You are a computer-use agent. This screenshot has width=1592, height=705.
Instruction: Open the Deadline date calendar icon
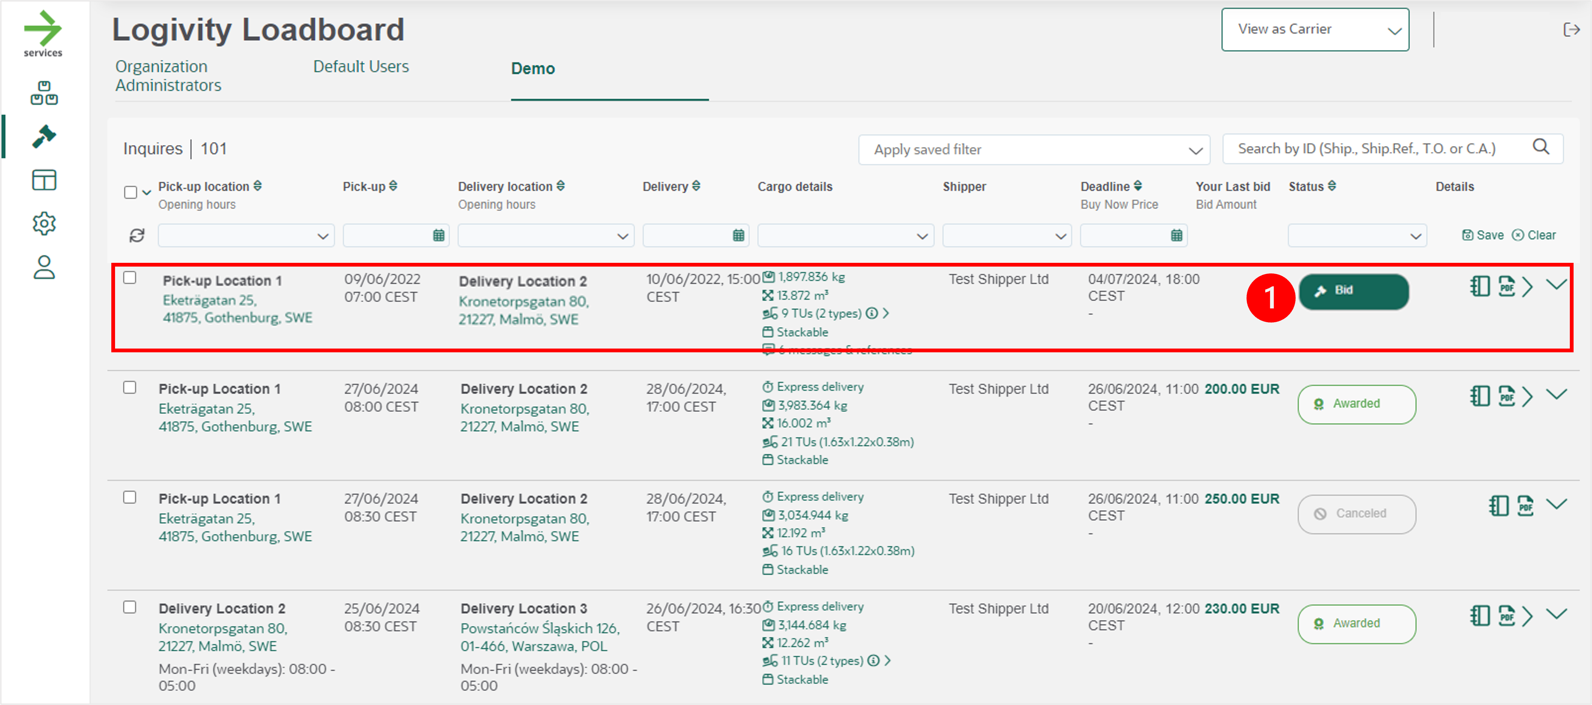(1176, 235)
